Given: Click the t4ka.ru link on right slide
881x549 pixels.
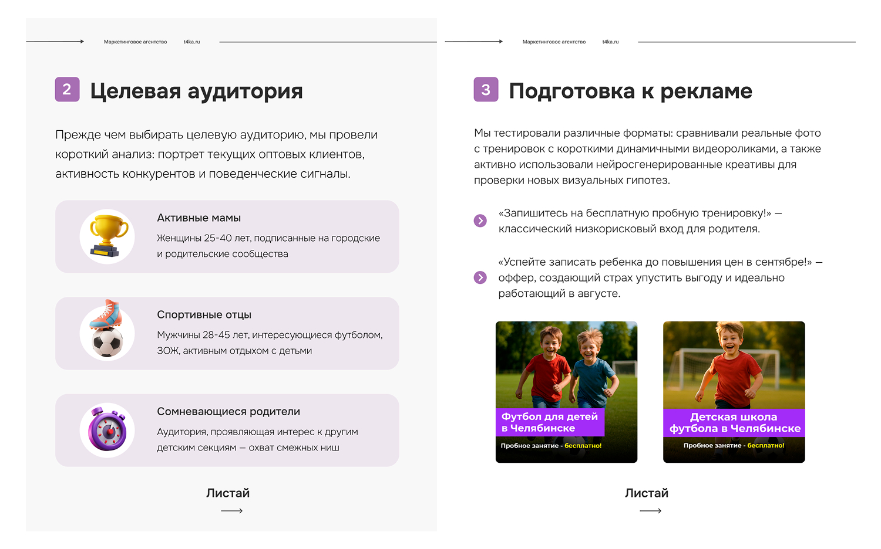Looking at the screenshot, I should [x=611, y=42].
